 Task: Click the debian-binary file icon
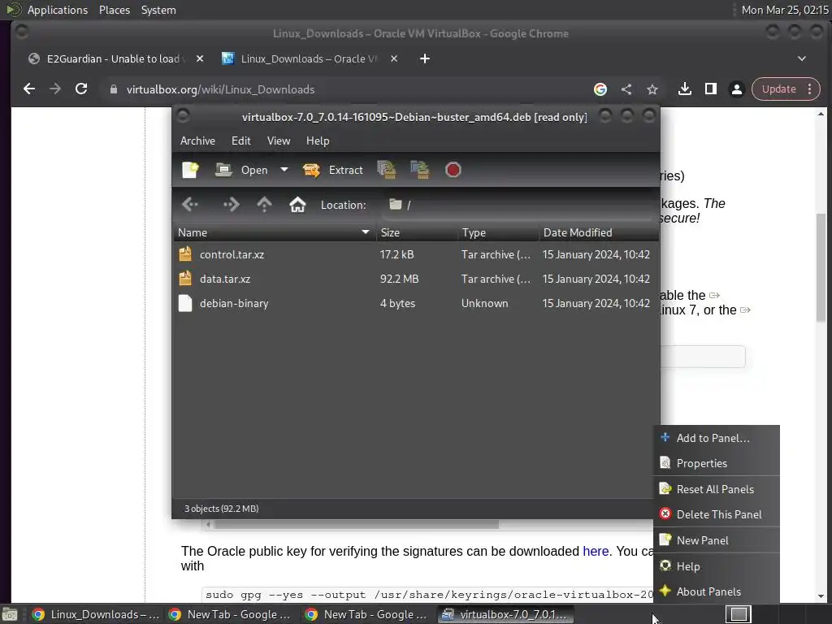click(185, 303)
